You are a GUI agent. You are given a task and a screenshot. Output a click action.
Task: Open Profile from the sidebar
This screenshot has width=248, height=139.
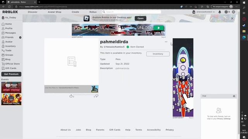tap(7, 28)
